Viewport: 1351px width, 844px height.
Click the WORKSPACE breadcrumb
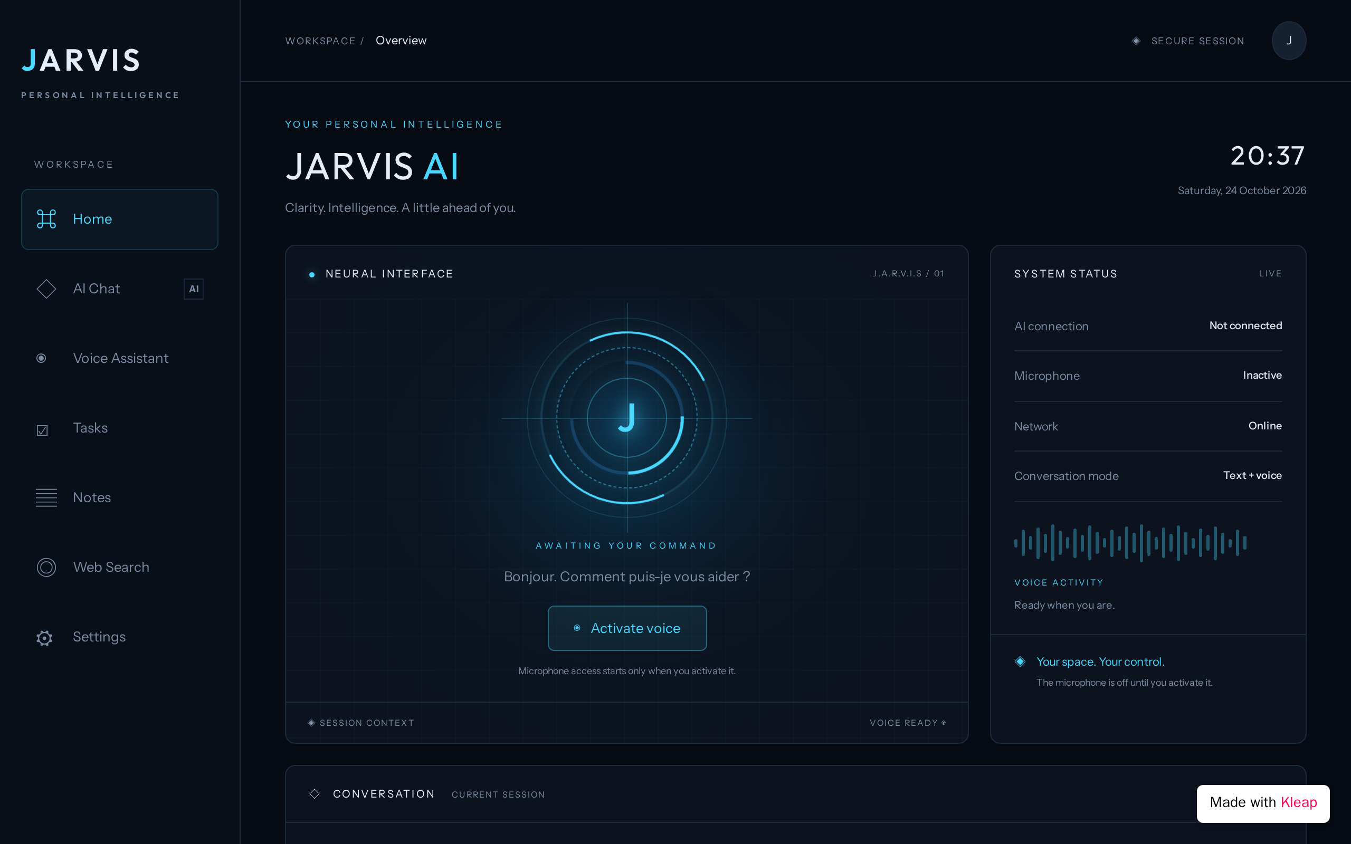[320, 41]
